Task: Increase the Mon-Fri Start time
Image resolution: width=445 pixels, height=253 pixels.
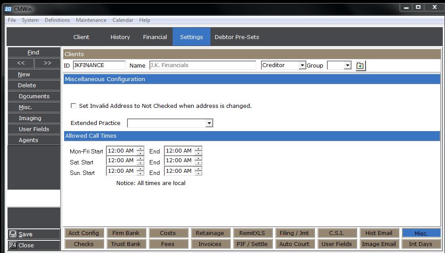Action: 140,149
